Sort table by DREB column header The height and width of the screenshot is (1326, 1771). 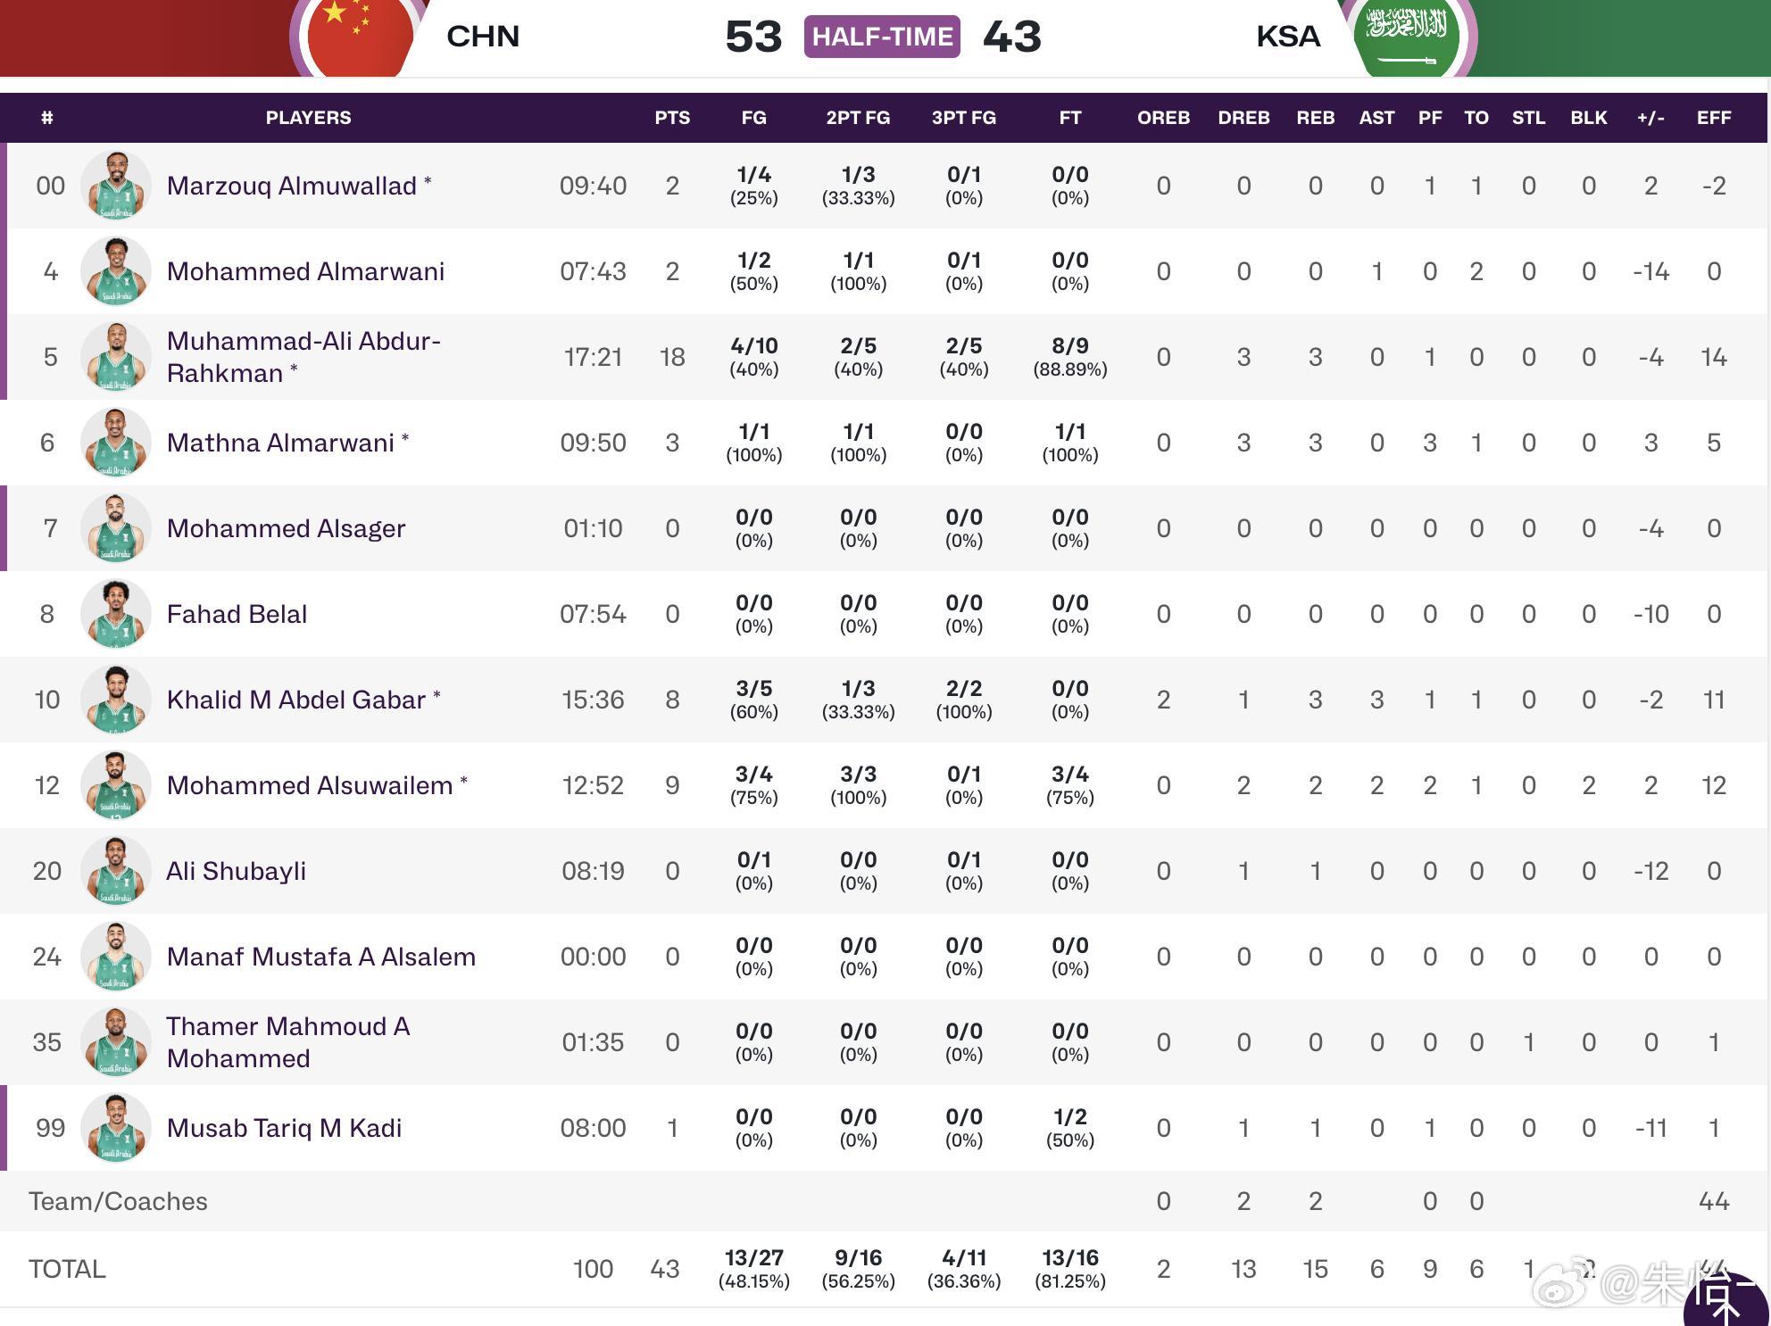coord(1243,118)
